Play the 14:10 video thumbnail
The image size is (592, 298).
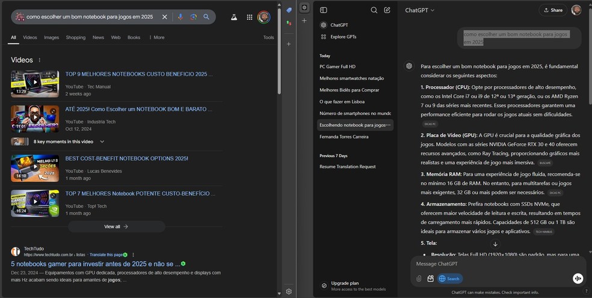[x=35, y=168]
